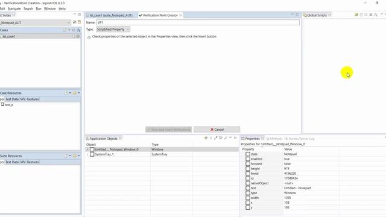Click the new test case icon in the Test Cases header
This screenshot has width=386, height=217.
[65, 30]
